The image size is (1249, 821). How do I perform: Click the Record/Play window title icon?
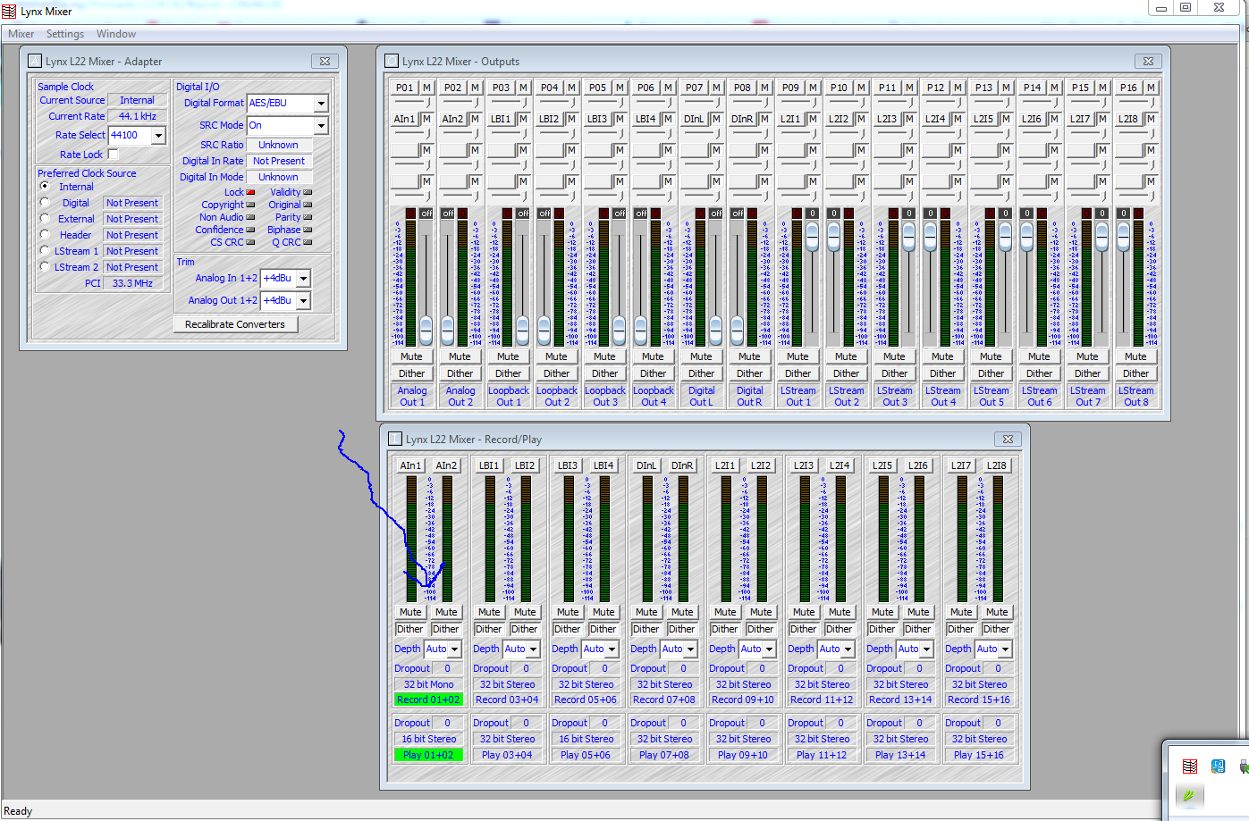tap(395, 439)
